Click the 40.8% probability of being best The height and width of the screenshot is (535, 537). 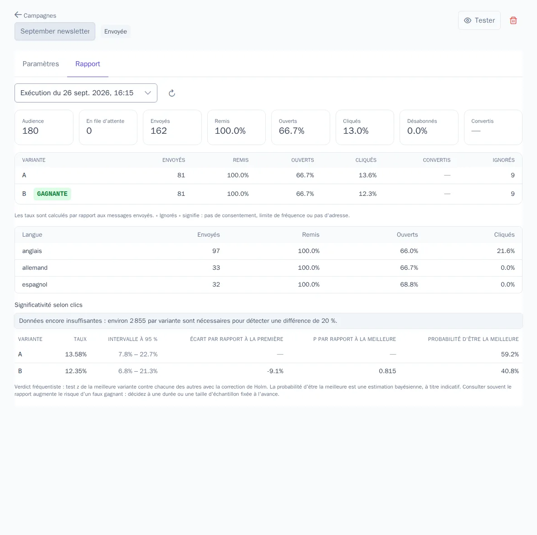click(510, 371)
